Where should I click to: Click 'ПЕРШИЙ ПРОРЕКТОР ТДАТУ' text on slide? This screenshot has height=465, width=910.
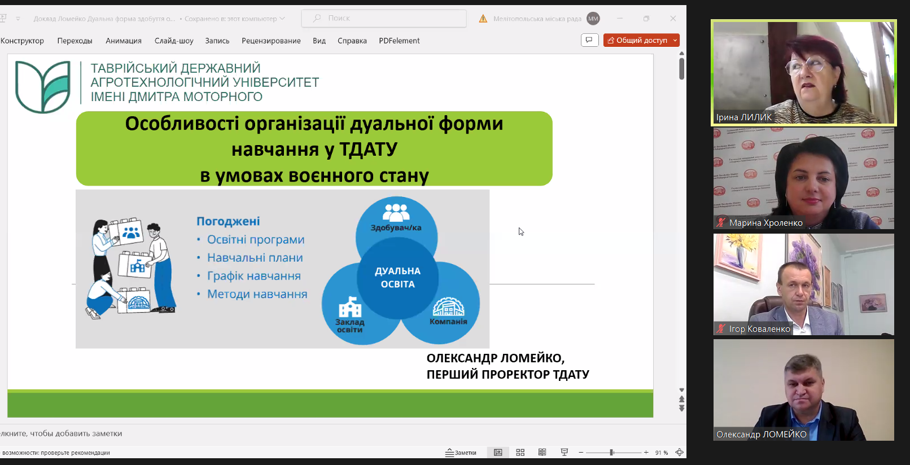(x=508, y=374)
